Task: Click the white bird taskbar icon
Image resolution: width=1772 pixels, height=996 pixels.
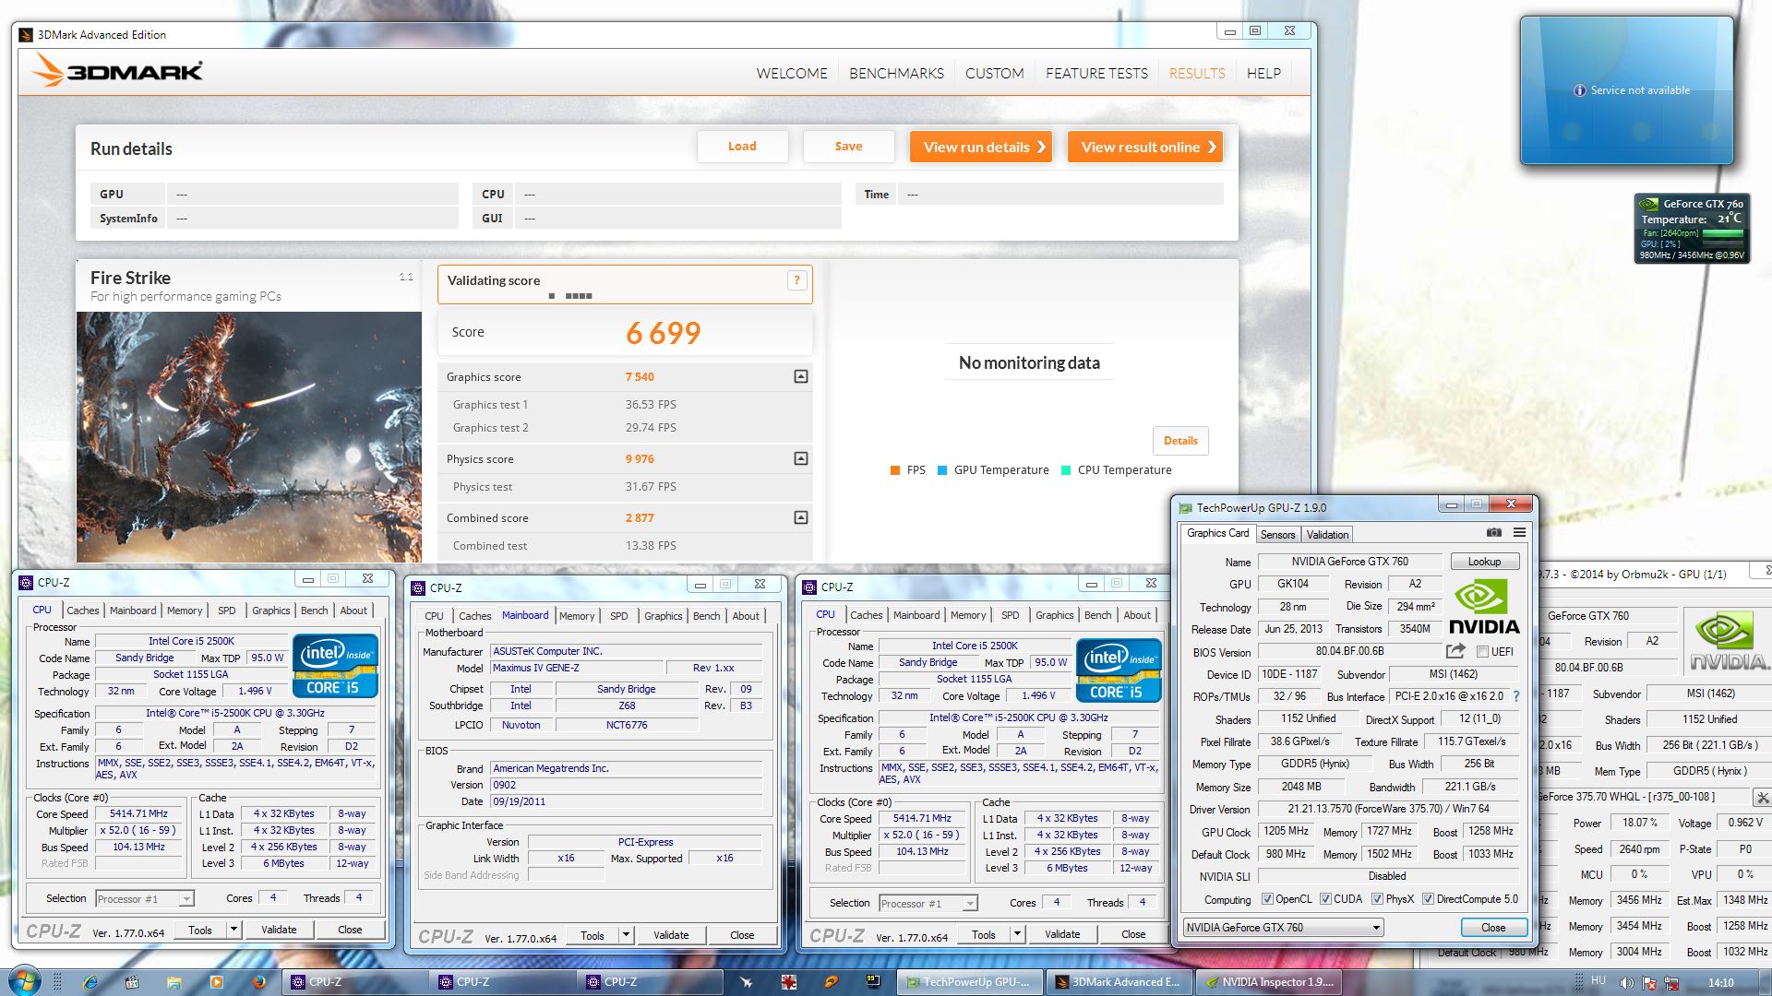Action: 746,982
